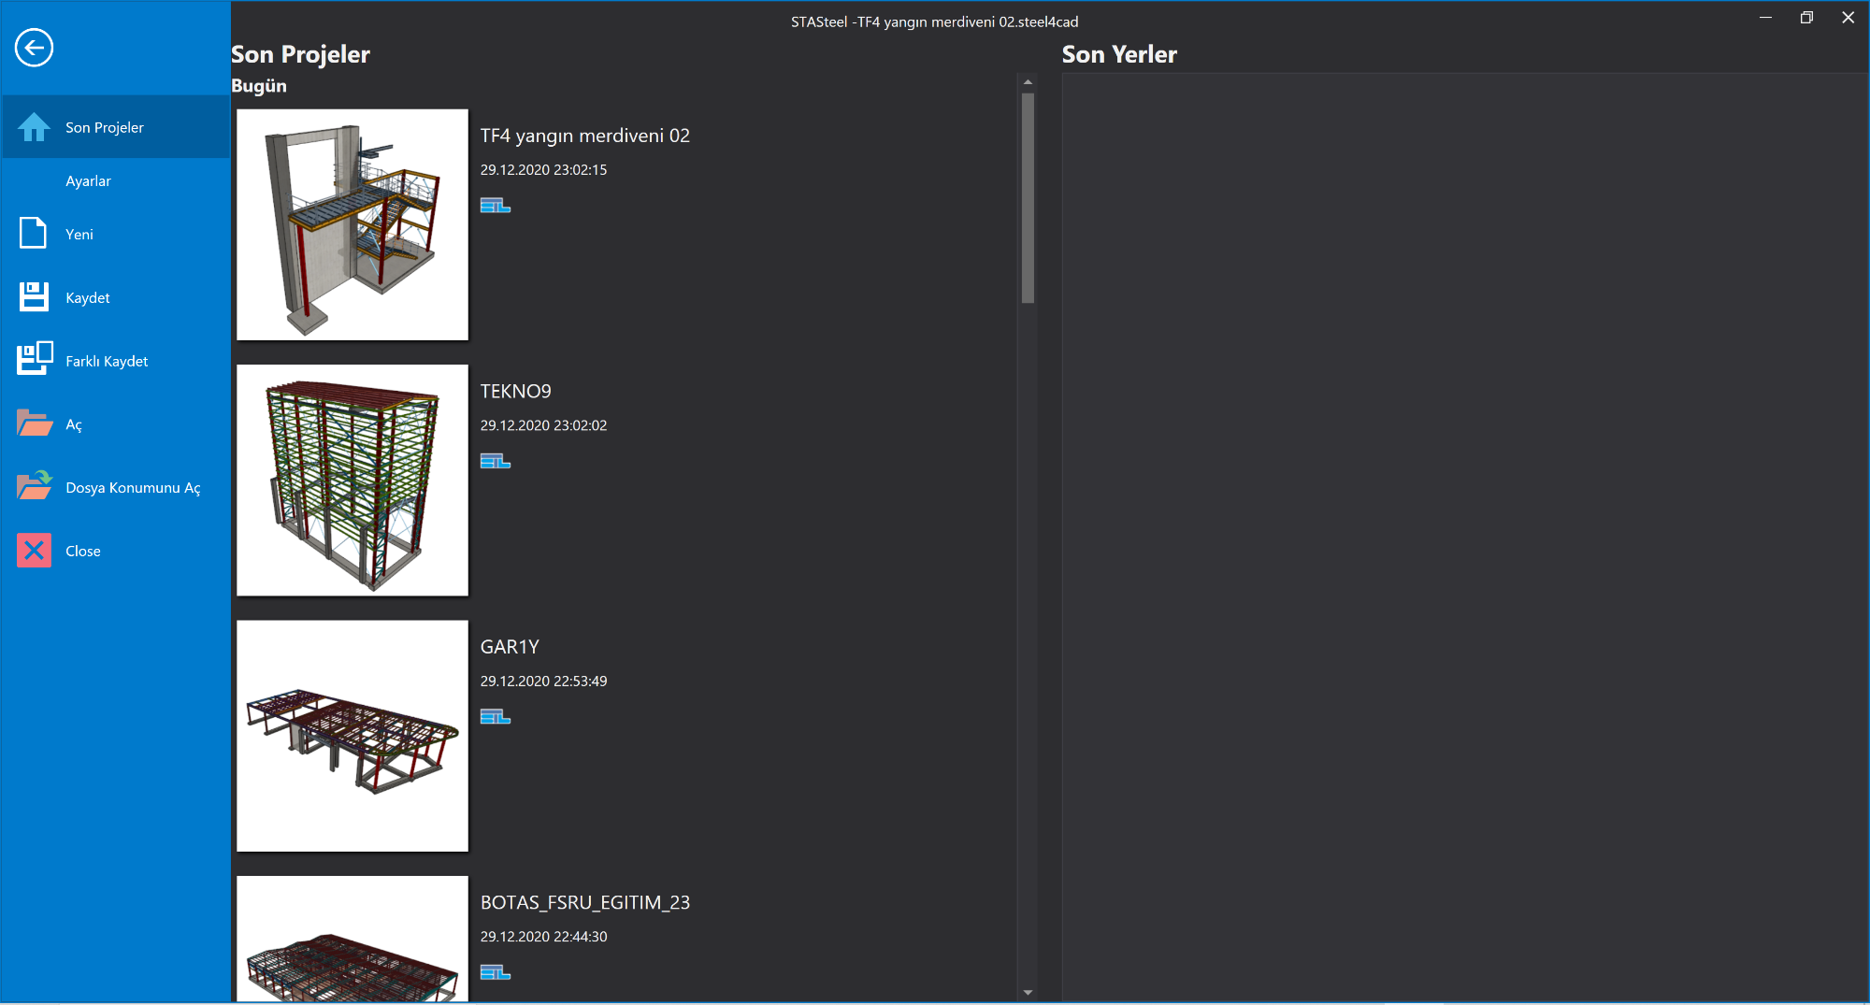Open the BOTAS_FSRU_EGITIM_23 project title
Image resolution: width=1870 pixels, height=1005 pixels.
pyautogui.click(x=584, y=902)
